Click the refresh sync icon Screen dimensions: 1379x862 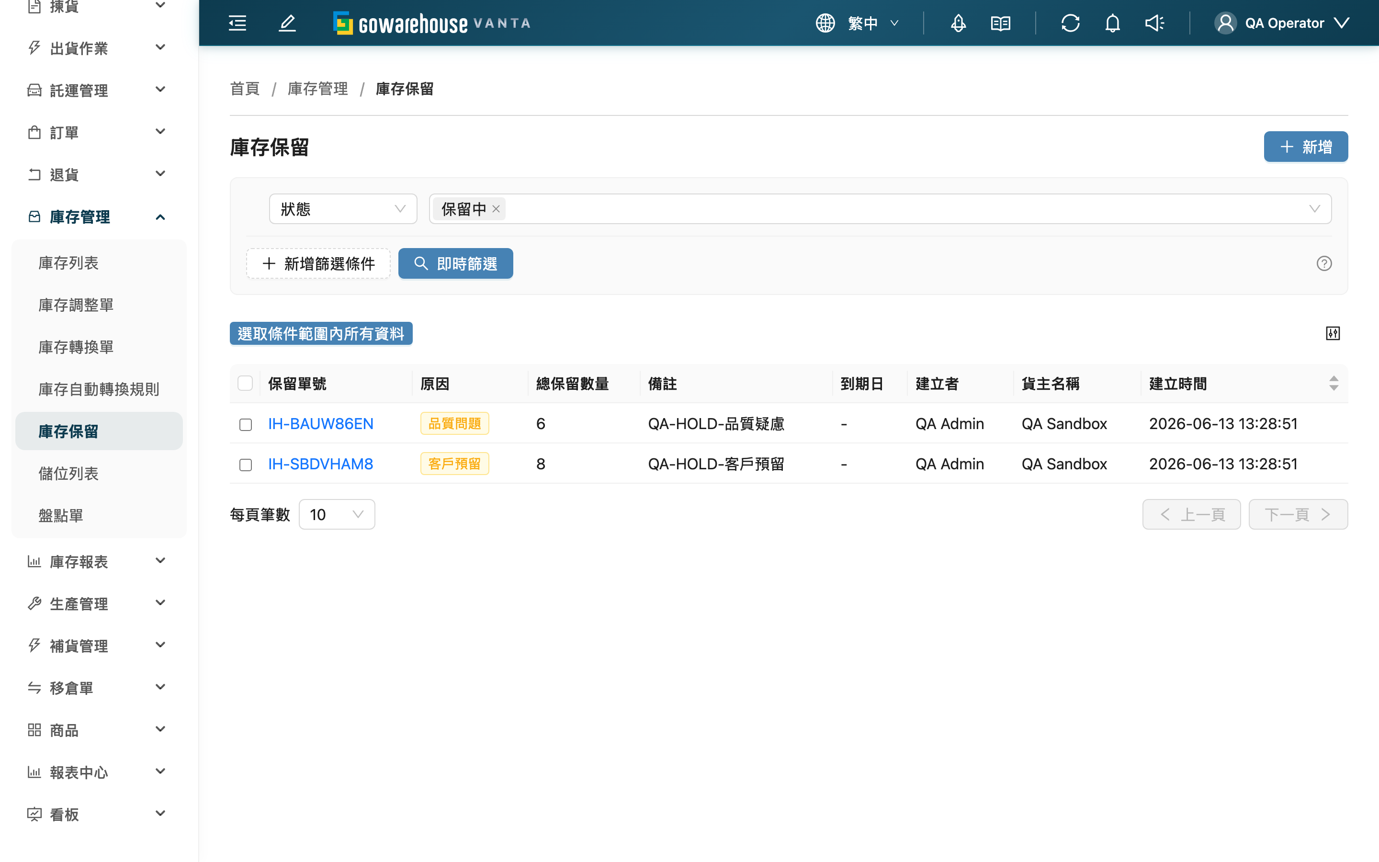pos(1070,23)
